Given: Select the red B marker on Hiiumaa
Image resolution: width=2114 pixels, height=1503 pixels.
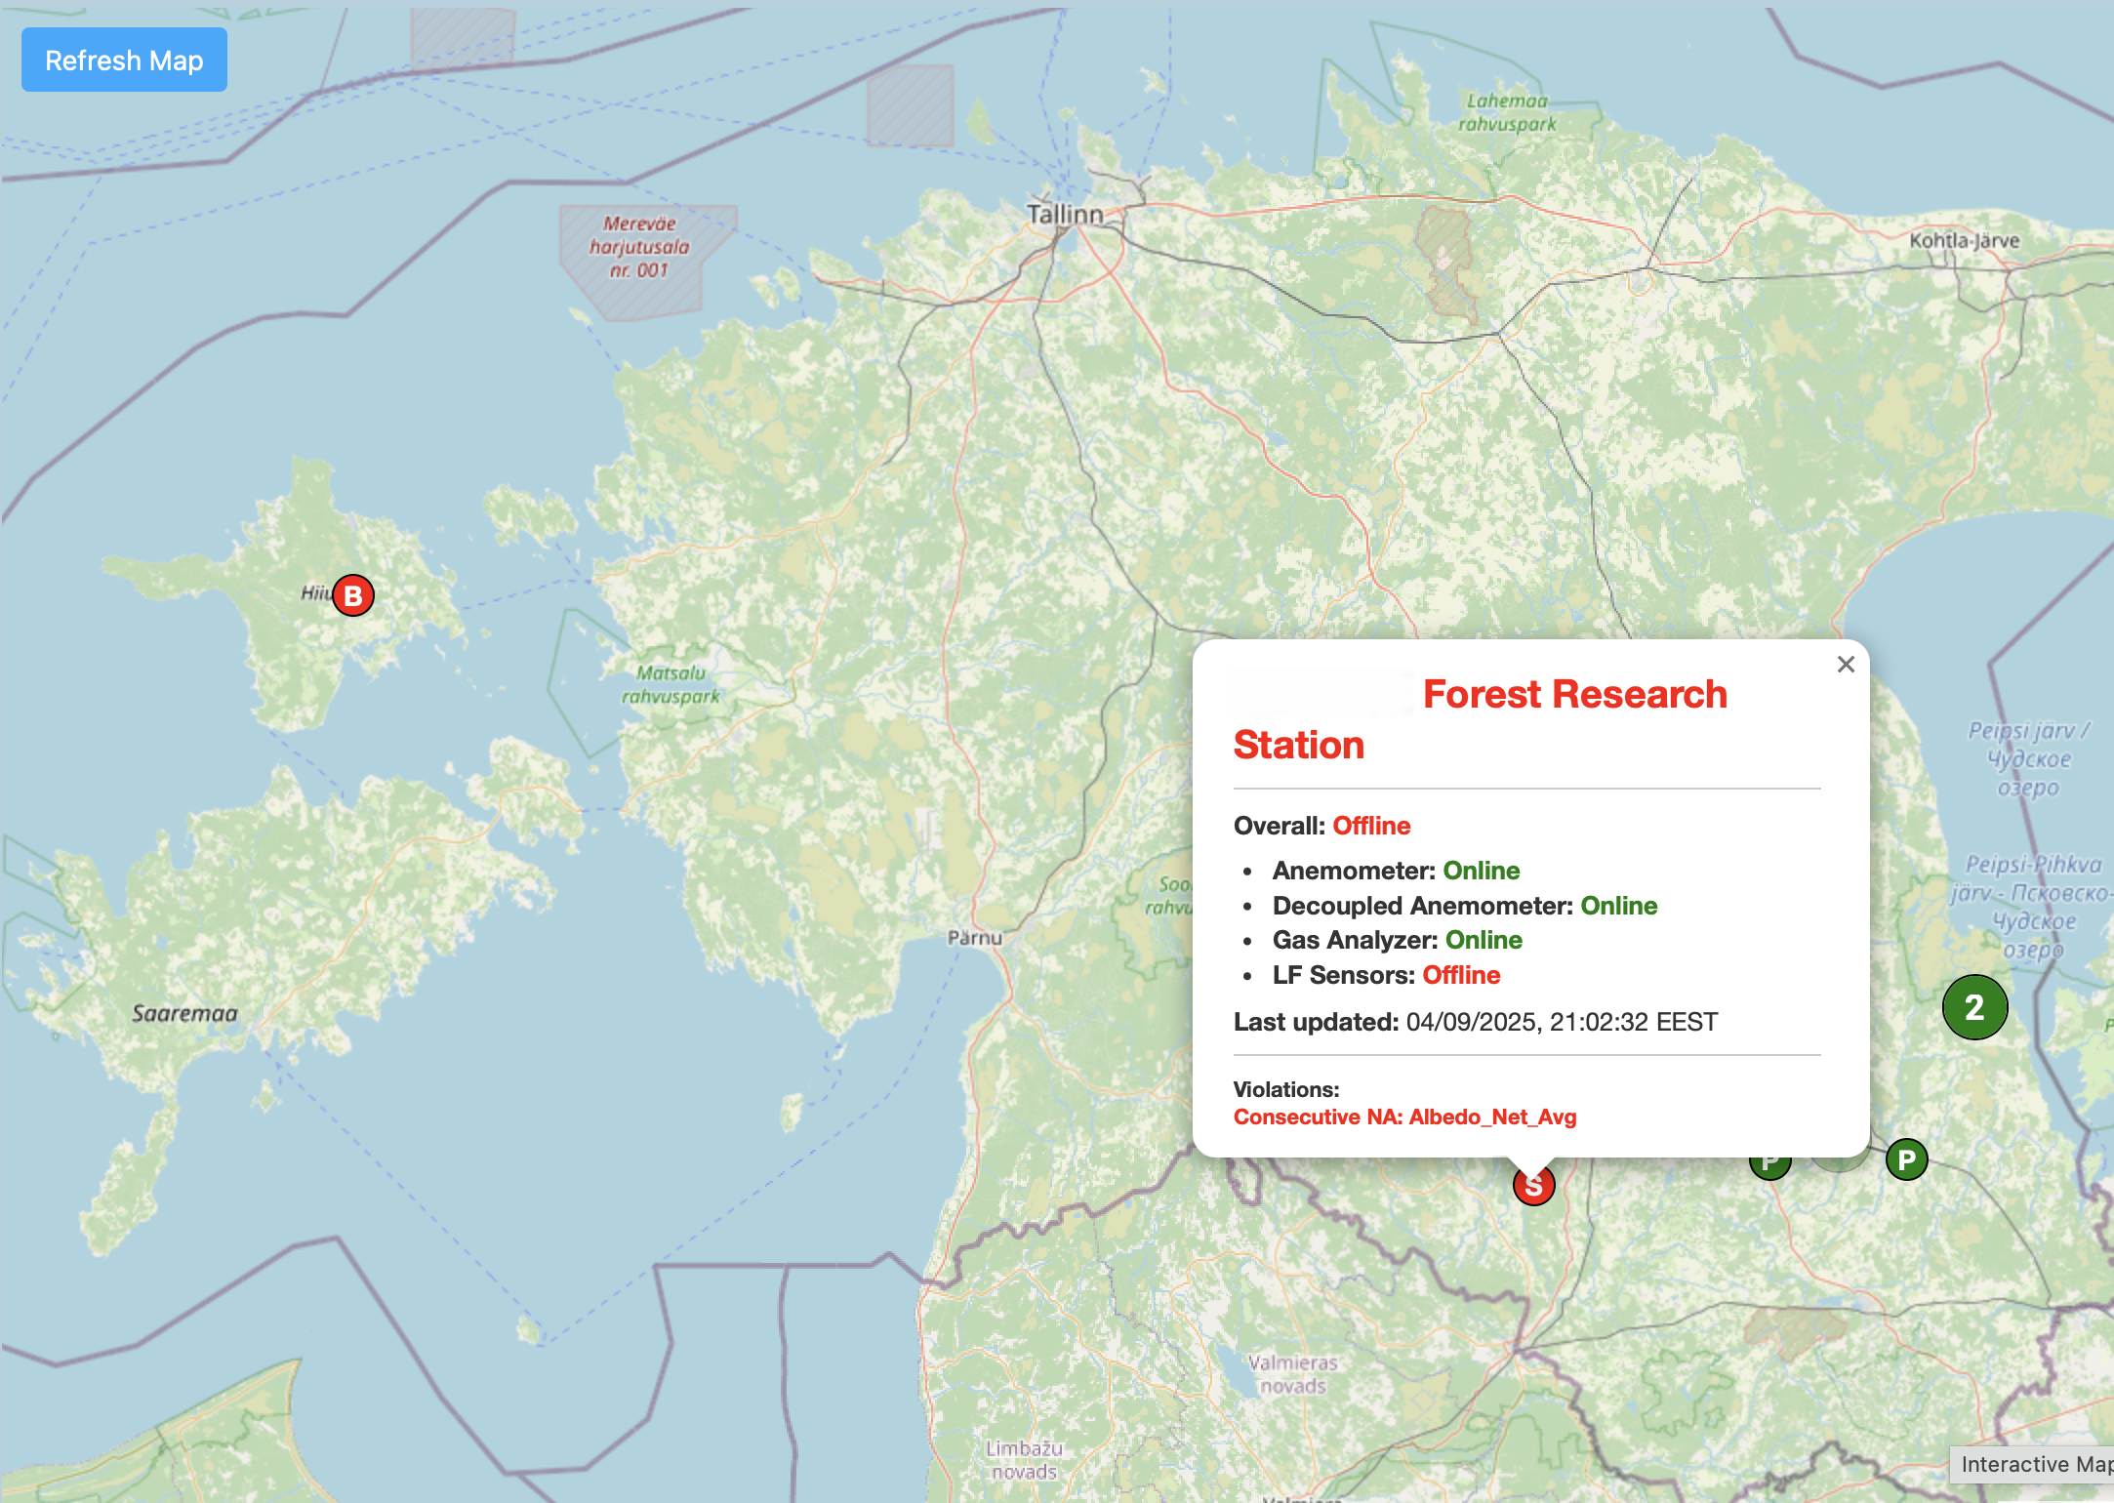Looking at the screenshot, I should 353,595.
